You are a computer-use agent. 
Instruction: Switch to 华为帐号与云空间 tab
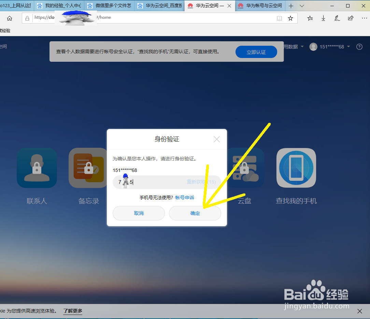point(260,6)
